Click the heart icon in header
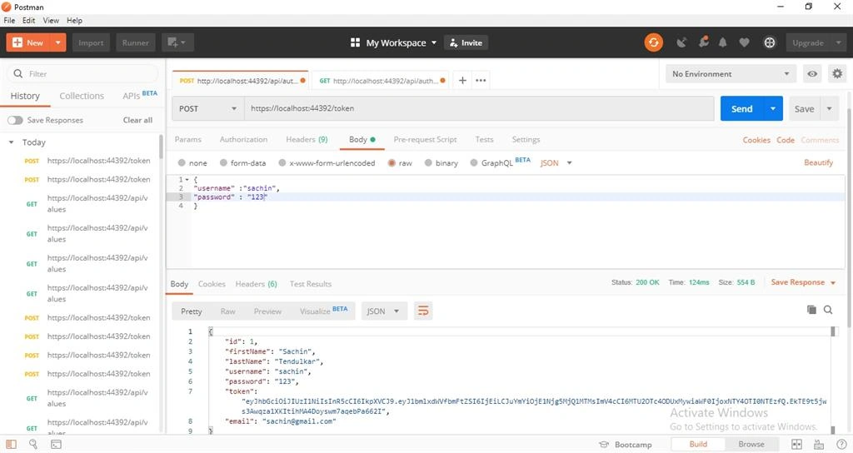Image resolution: width=853 pixels, height=453 pixels. coord(744,42)
